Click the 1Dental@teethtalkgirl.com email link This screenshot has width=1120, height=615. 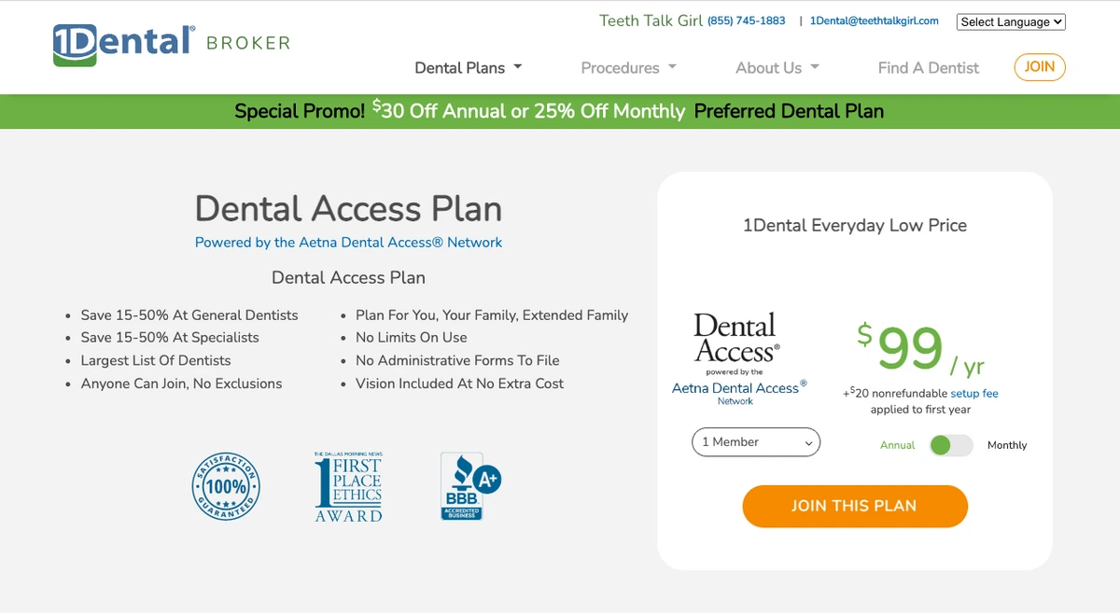[x=875, y=21]
